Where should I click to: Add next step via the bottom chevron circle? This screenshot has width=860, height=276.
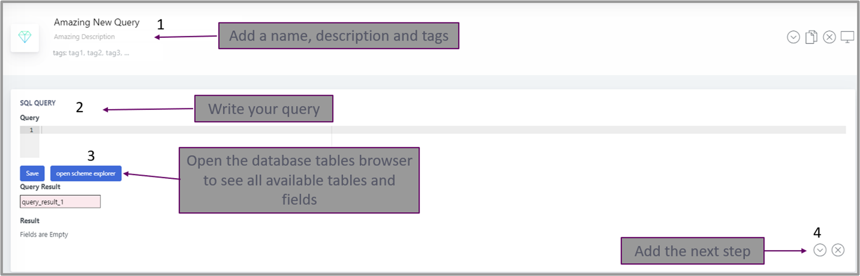click(820, 250)
